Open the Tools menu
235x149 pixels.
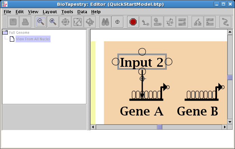pos(67,12)
